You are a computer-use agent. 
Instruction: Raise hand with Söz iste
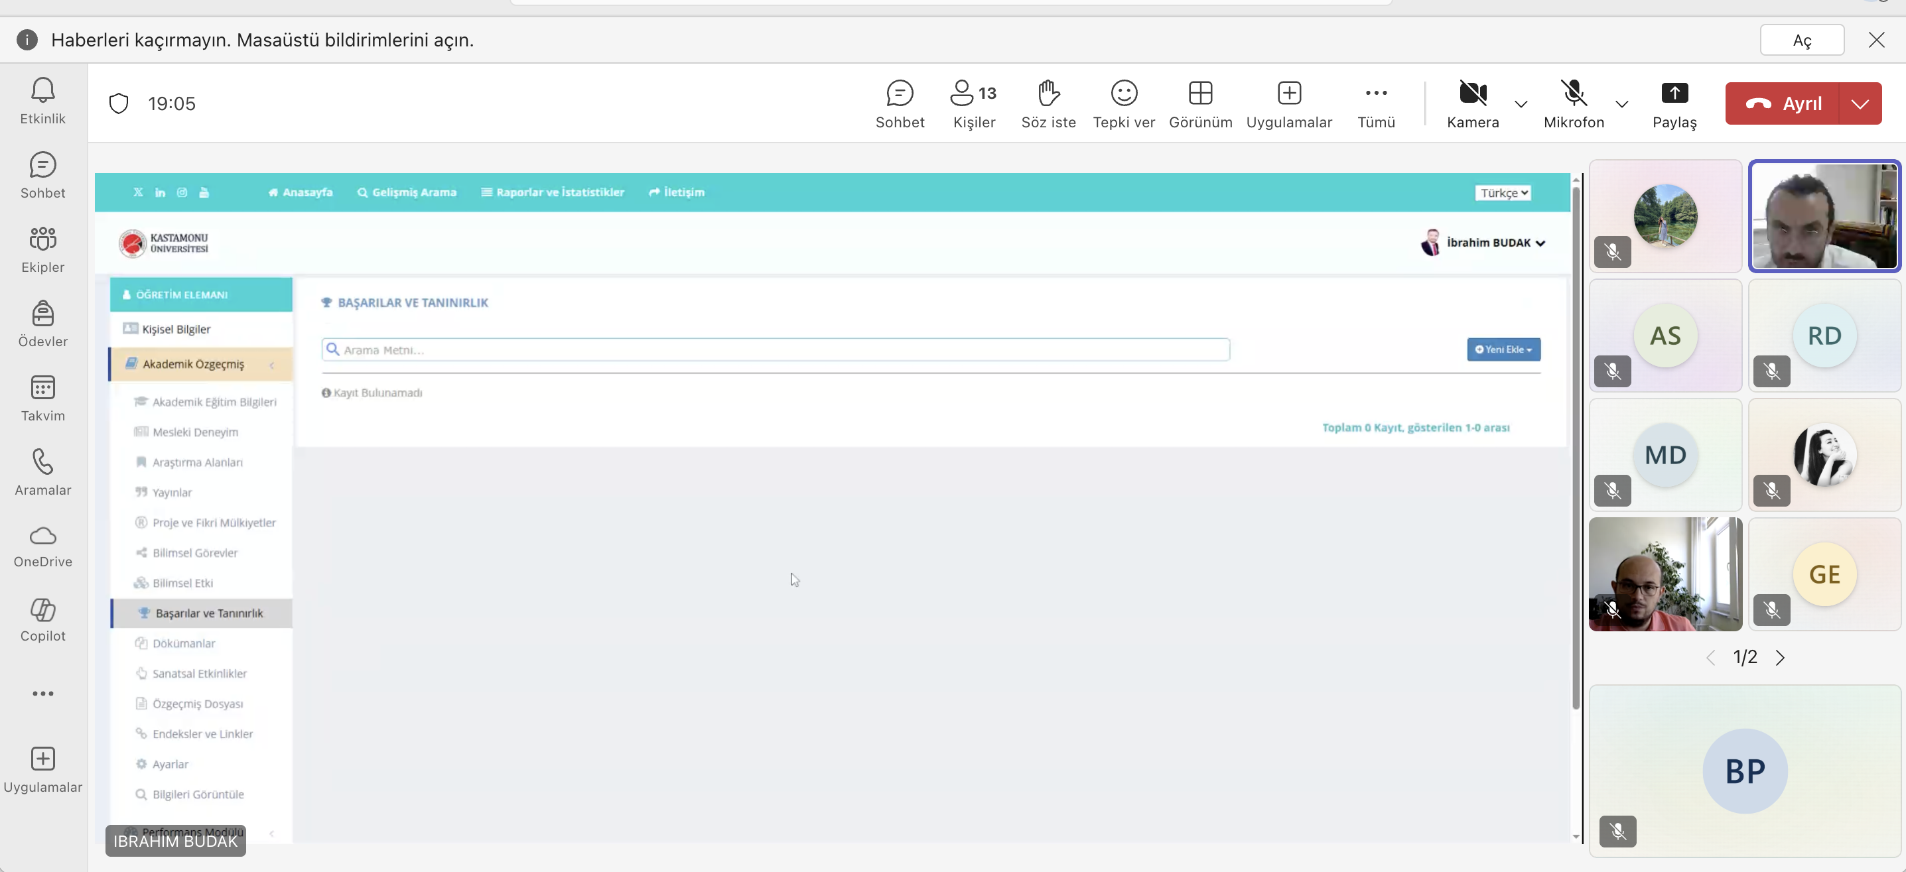(1048, 104)
